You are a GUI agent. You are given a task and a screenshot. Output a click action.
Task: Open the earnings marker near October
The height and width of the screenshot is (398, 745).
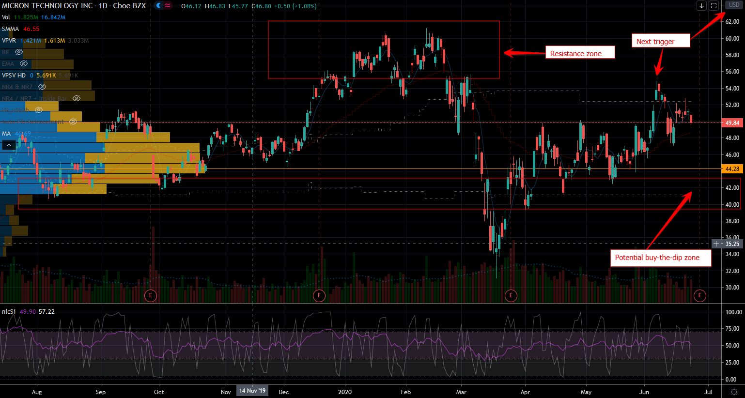151,295
